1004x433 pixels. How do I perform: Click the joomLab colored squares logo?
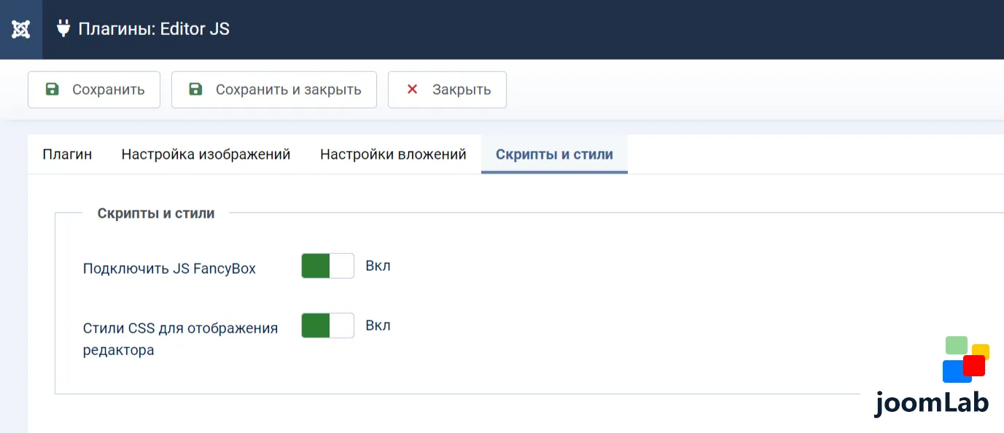(965, 359)
